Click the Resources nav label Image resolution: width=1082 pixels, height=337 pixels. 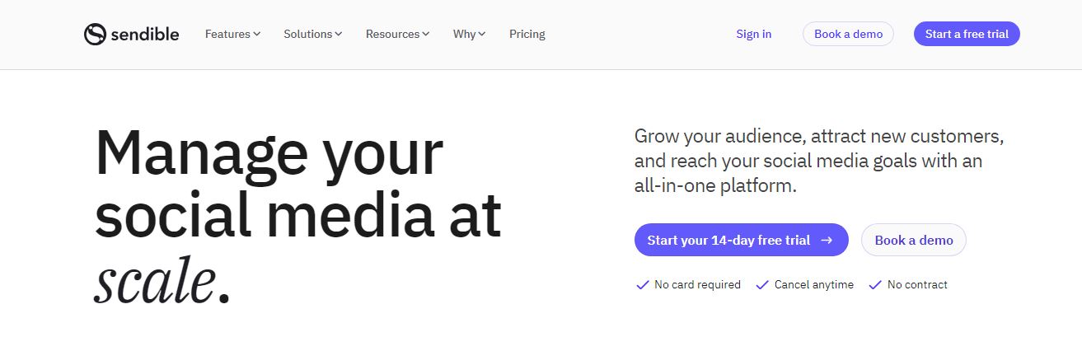coord(393,34)
